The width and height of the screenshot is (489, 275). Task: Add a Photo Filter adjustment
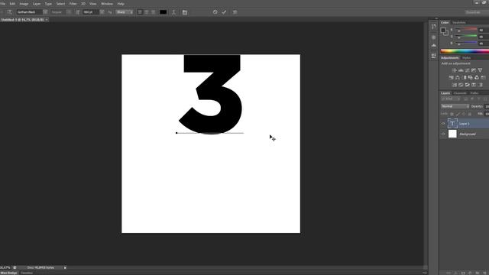coord(471,77)
